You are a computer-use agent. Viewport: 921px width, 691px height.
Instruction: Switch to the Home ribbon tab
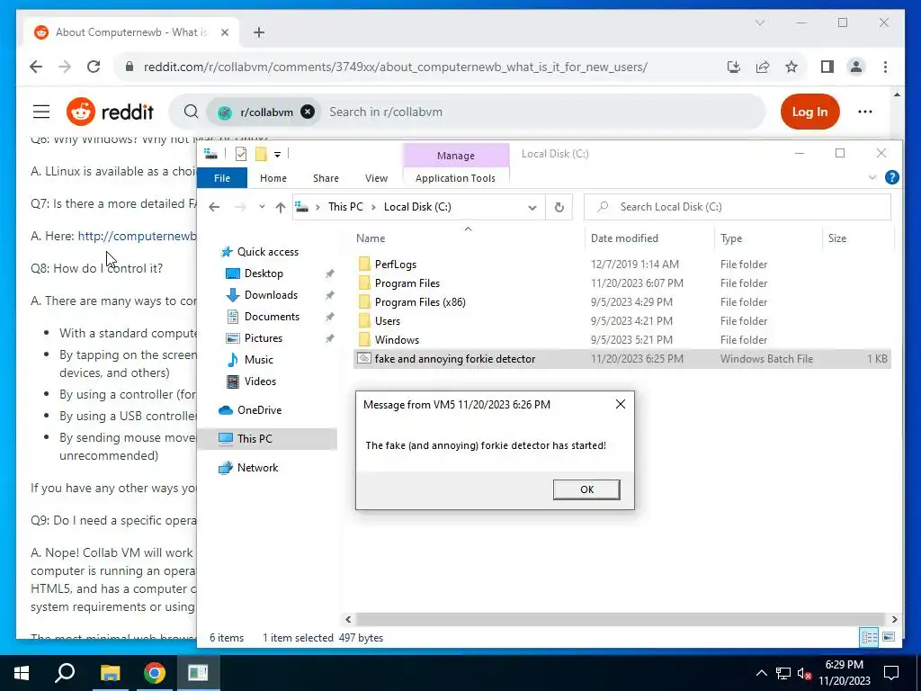(x=273, y=178)
